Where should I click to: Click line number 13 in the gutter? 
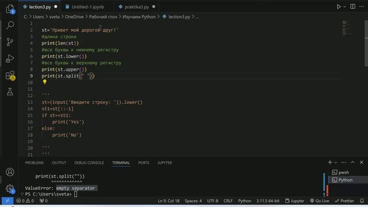coord(30,102)
